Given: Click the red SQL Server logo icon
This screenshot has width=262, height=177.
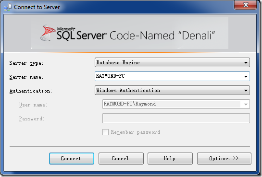Looking at the screenshot, I should tap(48, 33).
